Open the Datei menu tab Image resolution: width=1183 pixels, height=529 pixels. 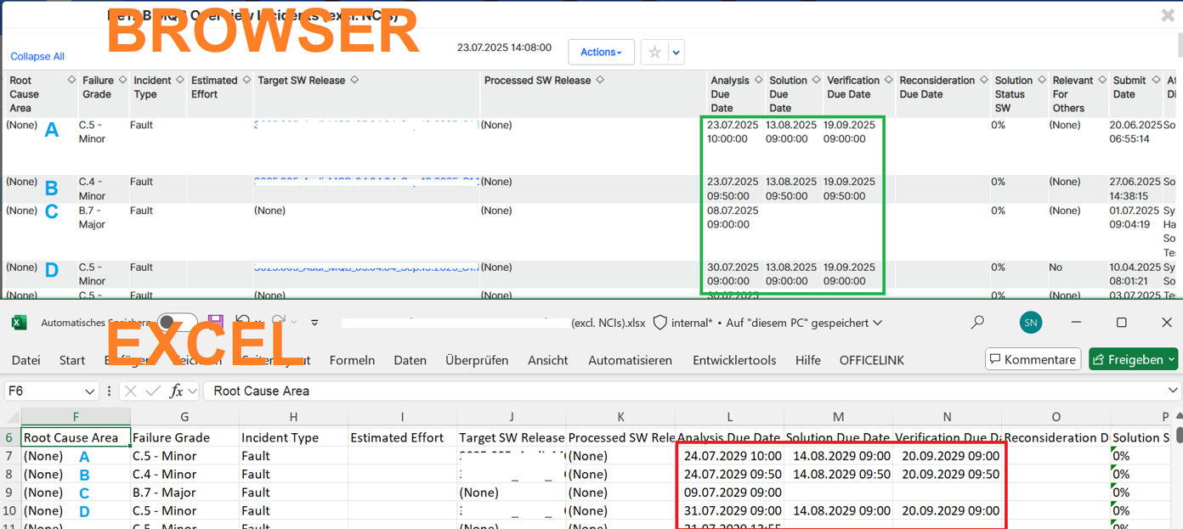point(26,360)
